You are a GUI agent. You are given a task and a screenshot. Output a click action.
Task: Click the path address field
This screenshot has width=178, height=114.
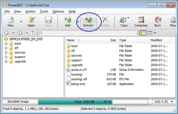[x=88, y=33]
